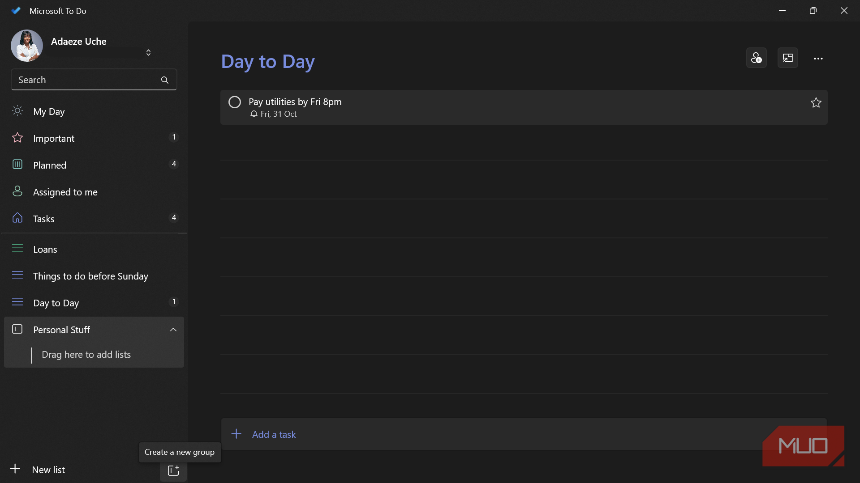Collapse the Personal Stuff group chevron

(x=173, y=330)
